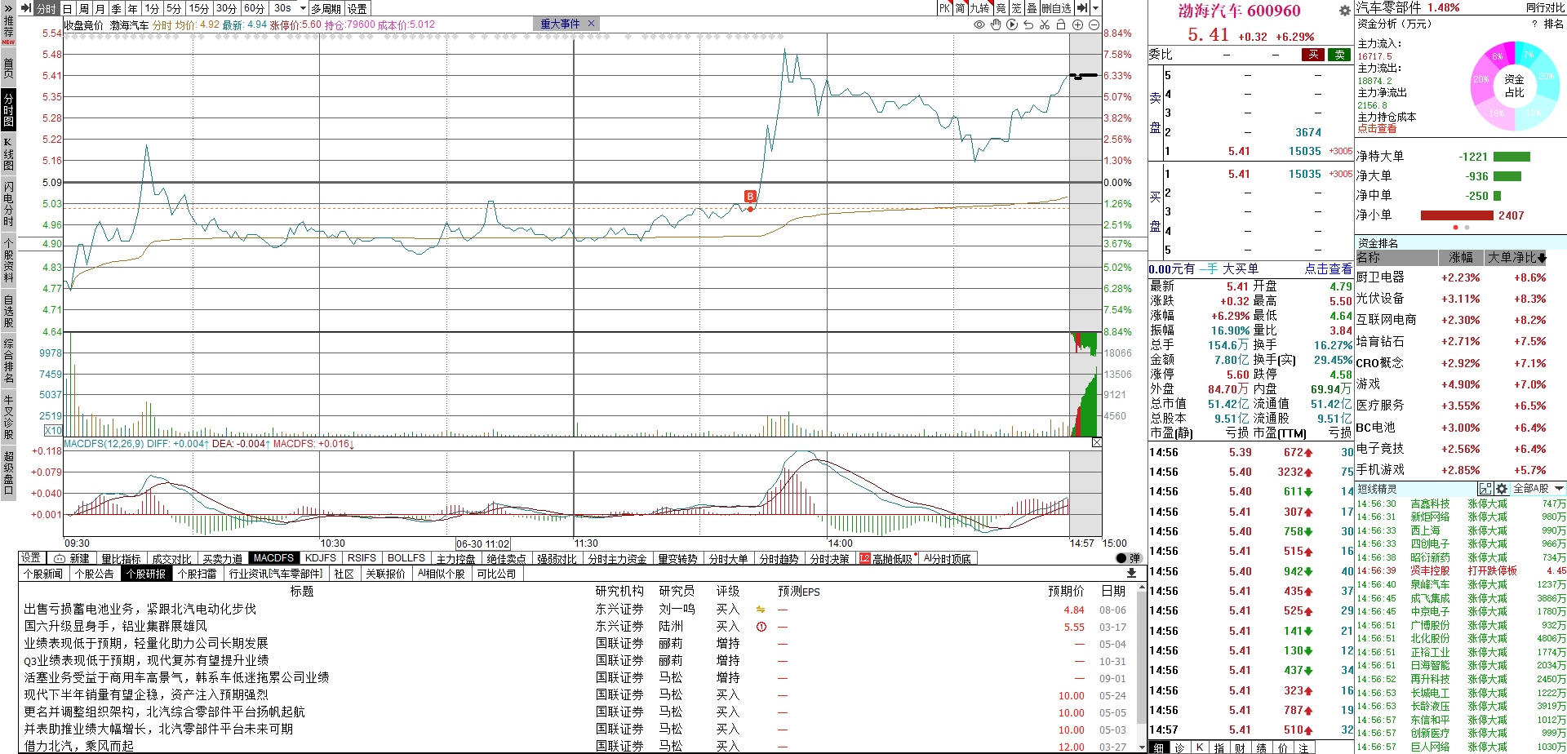The height and width of the screenshot is (754, 1567).
Task: Zoom out with circled minus icon
Action: pos(1094,24)
